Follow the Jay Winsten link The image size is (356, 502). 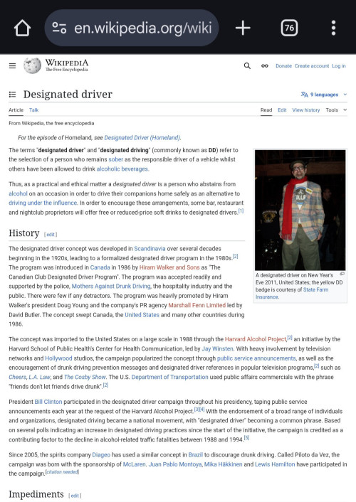click(x=217, y=348)
